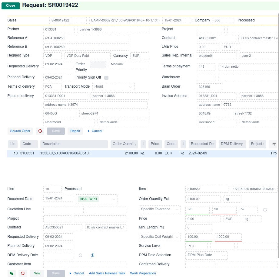The height and width of the screenshot is (278, 279).
Task: Click the Terms of payment code 143
Action: 206,67
